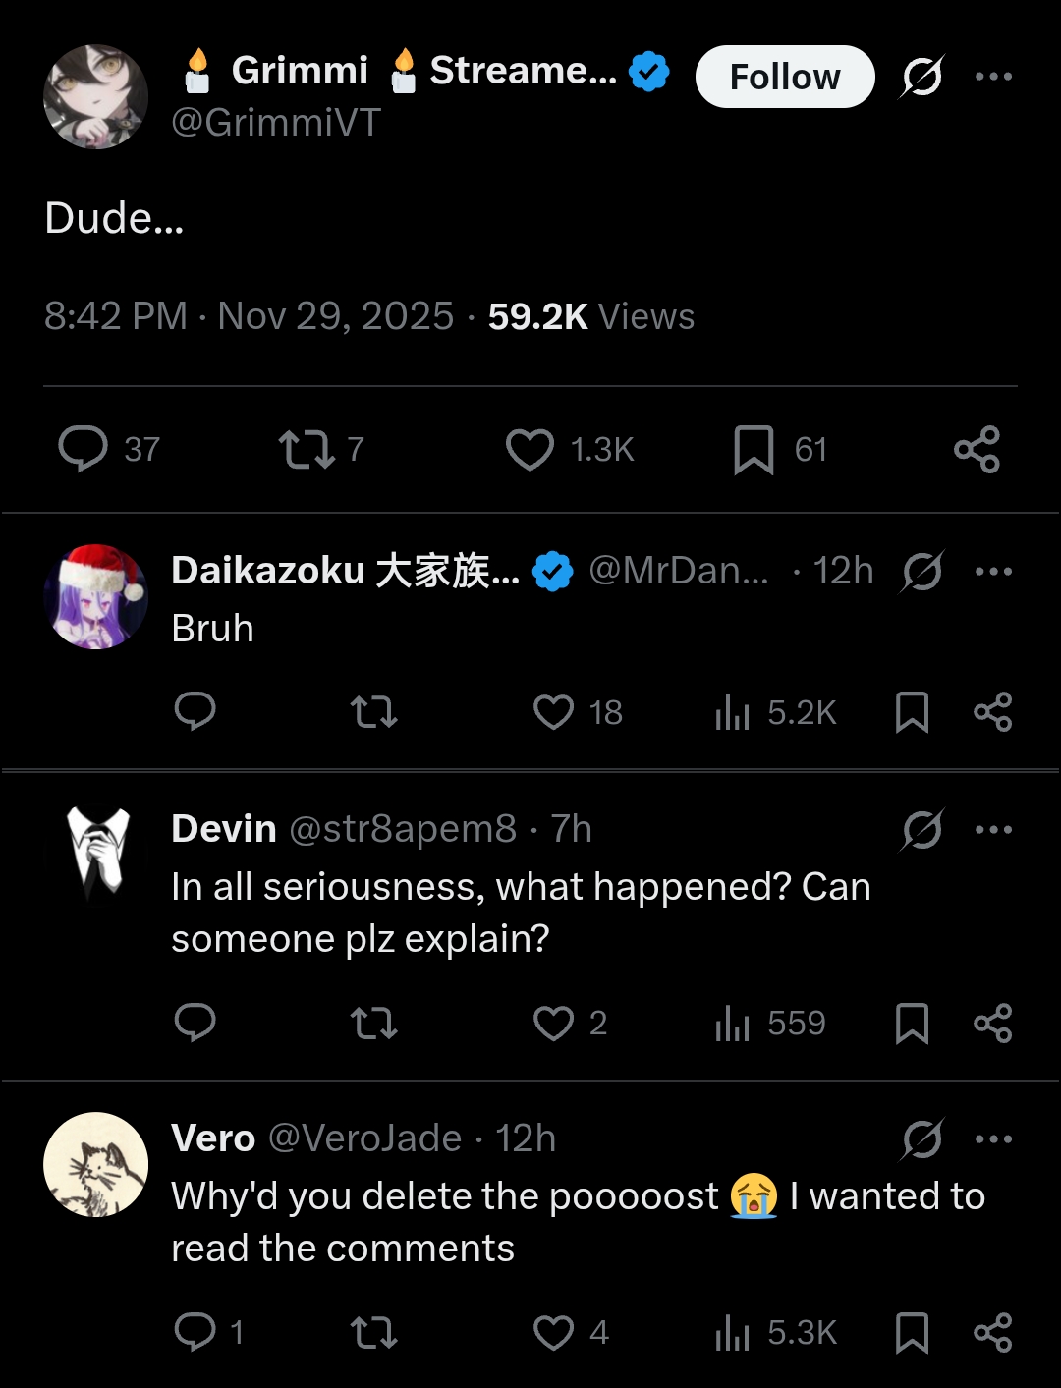Follow the GrimmiVT account

pos(784,77)
